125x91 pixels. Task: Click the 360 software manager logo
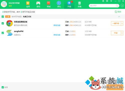tap(4, 4)
